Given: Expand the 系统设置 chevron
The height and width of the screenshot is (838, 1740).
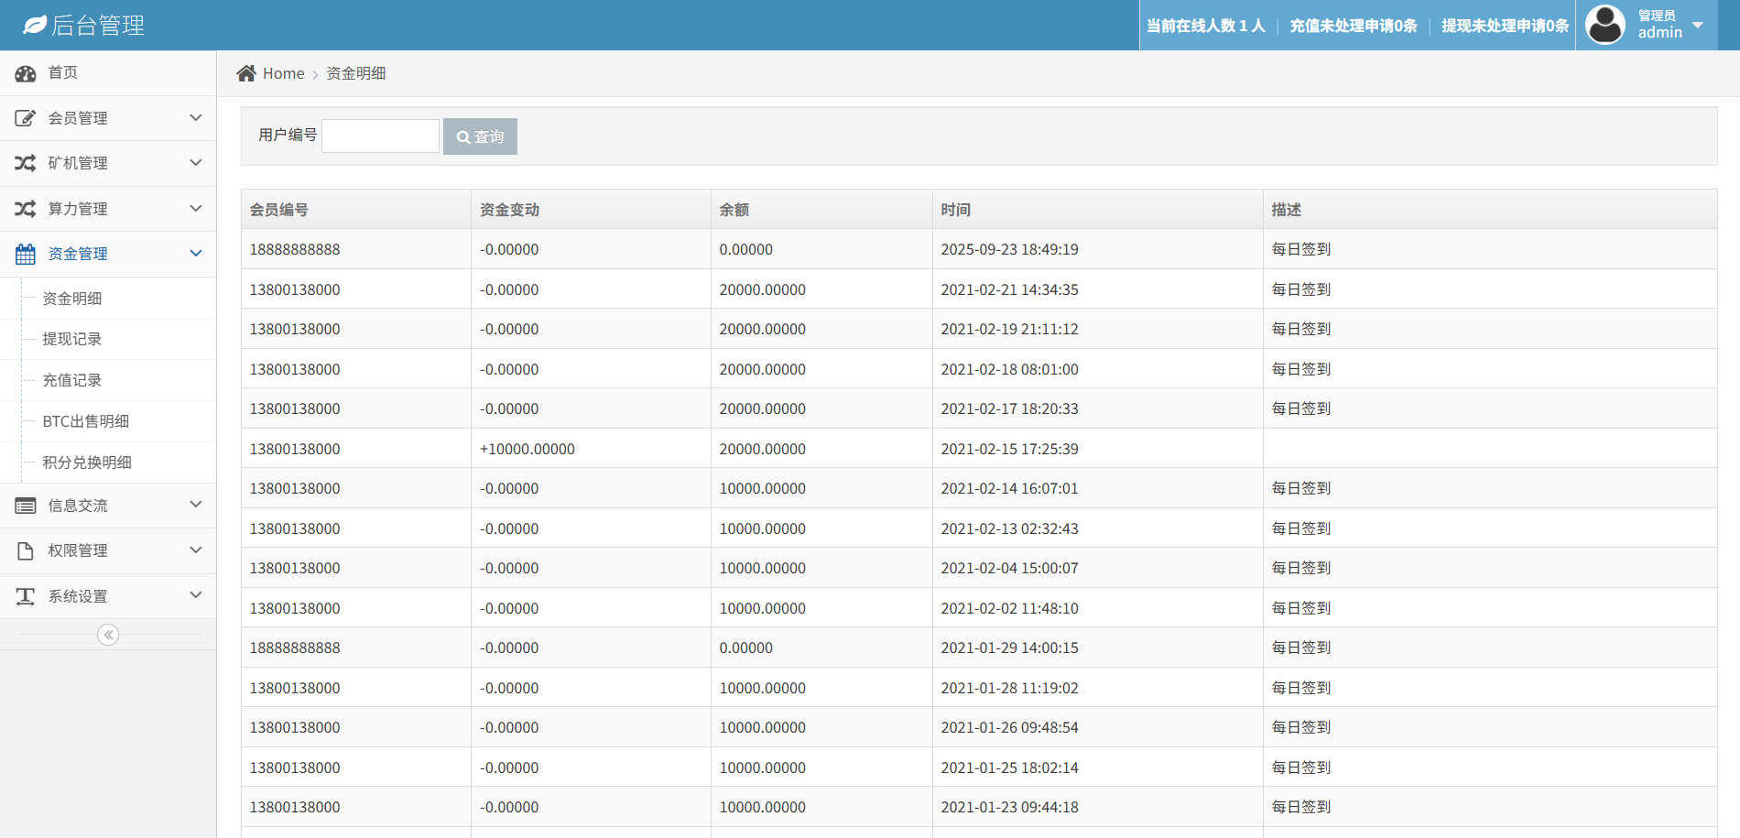Looking at the screenshot, I should pos(195,595).
